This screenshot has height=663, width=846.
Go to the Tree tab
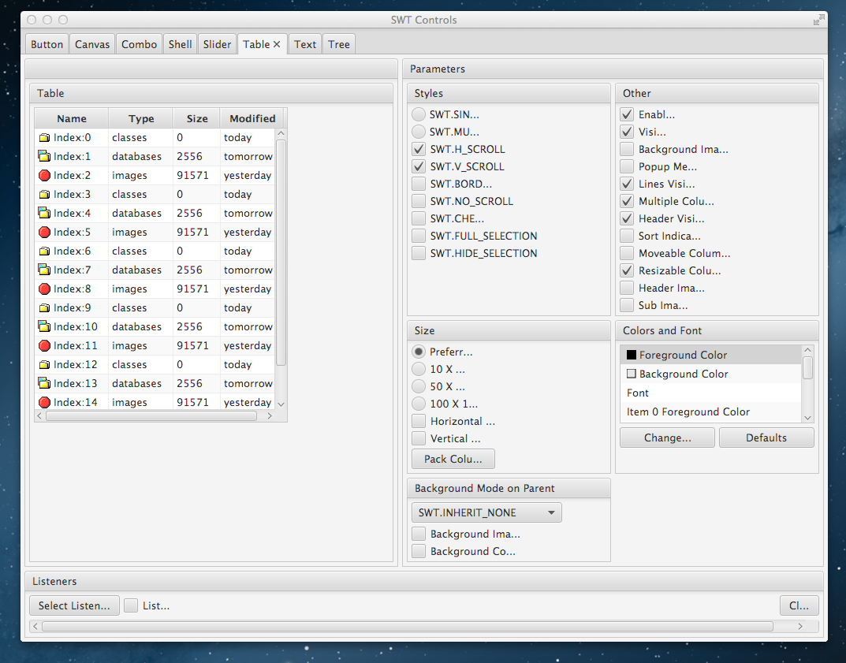coord(339,44)
